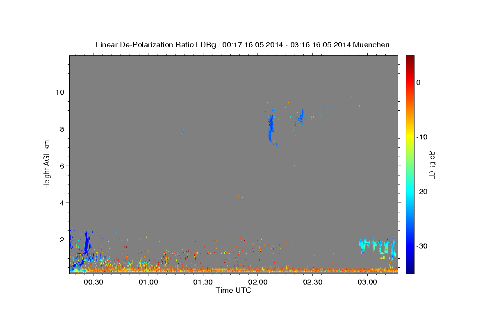Click the 'Time UTC' x-axis label

point(233,290)
